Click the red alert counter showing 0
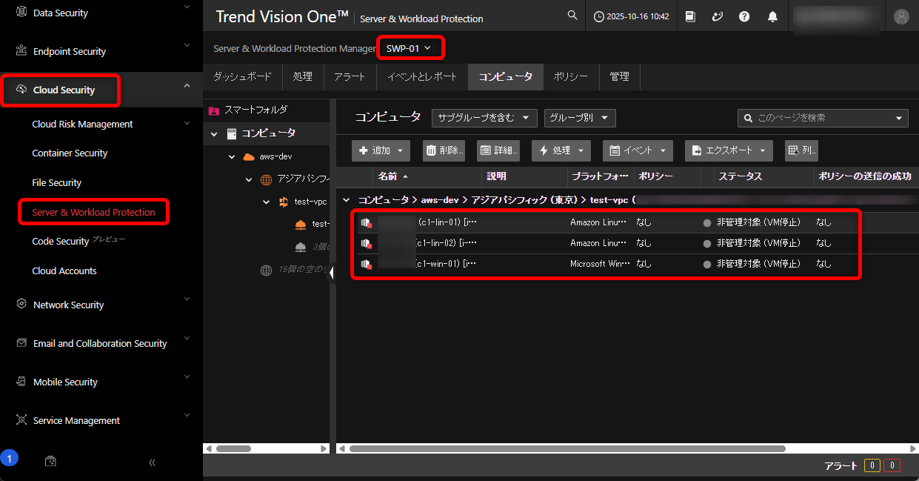 tap(892, 466)
